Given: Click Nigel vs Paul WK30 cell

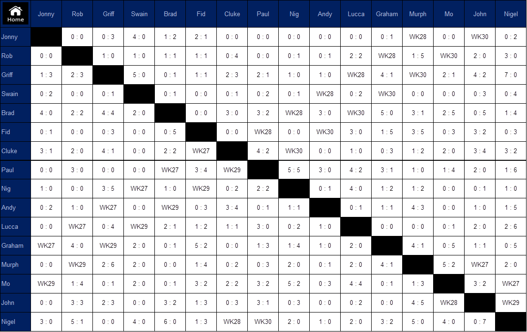Looking at the screenshot, I should point(263,322).
